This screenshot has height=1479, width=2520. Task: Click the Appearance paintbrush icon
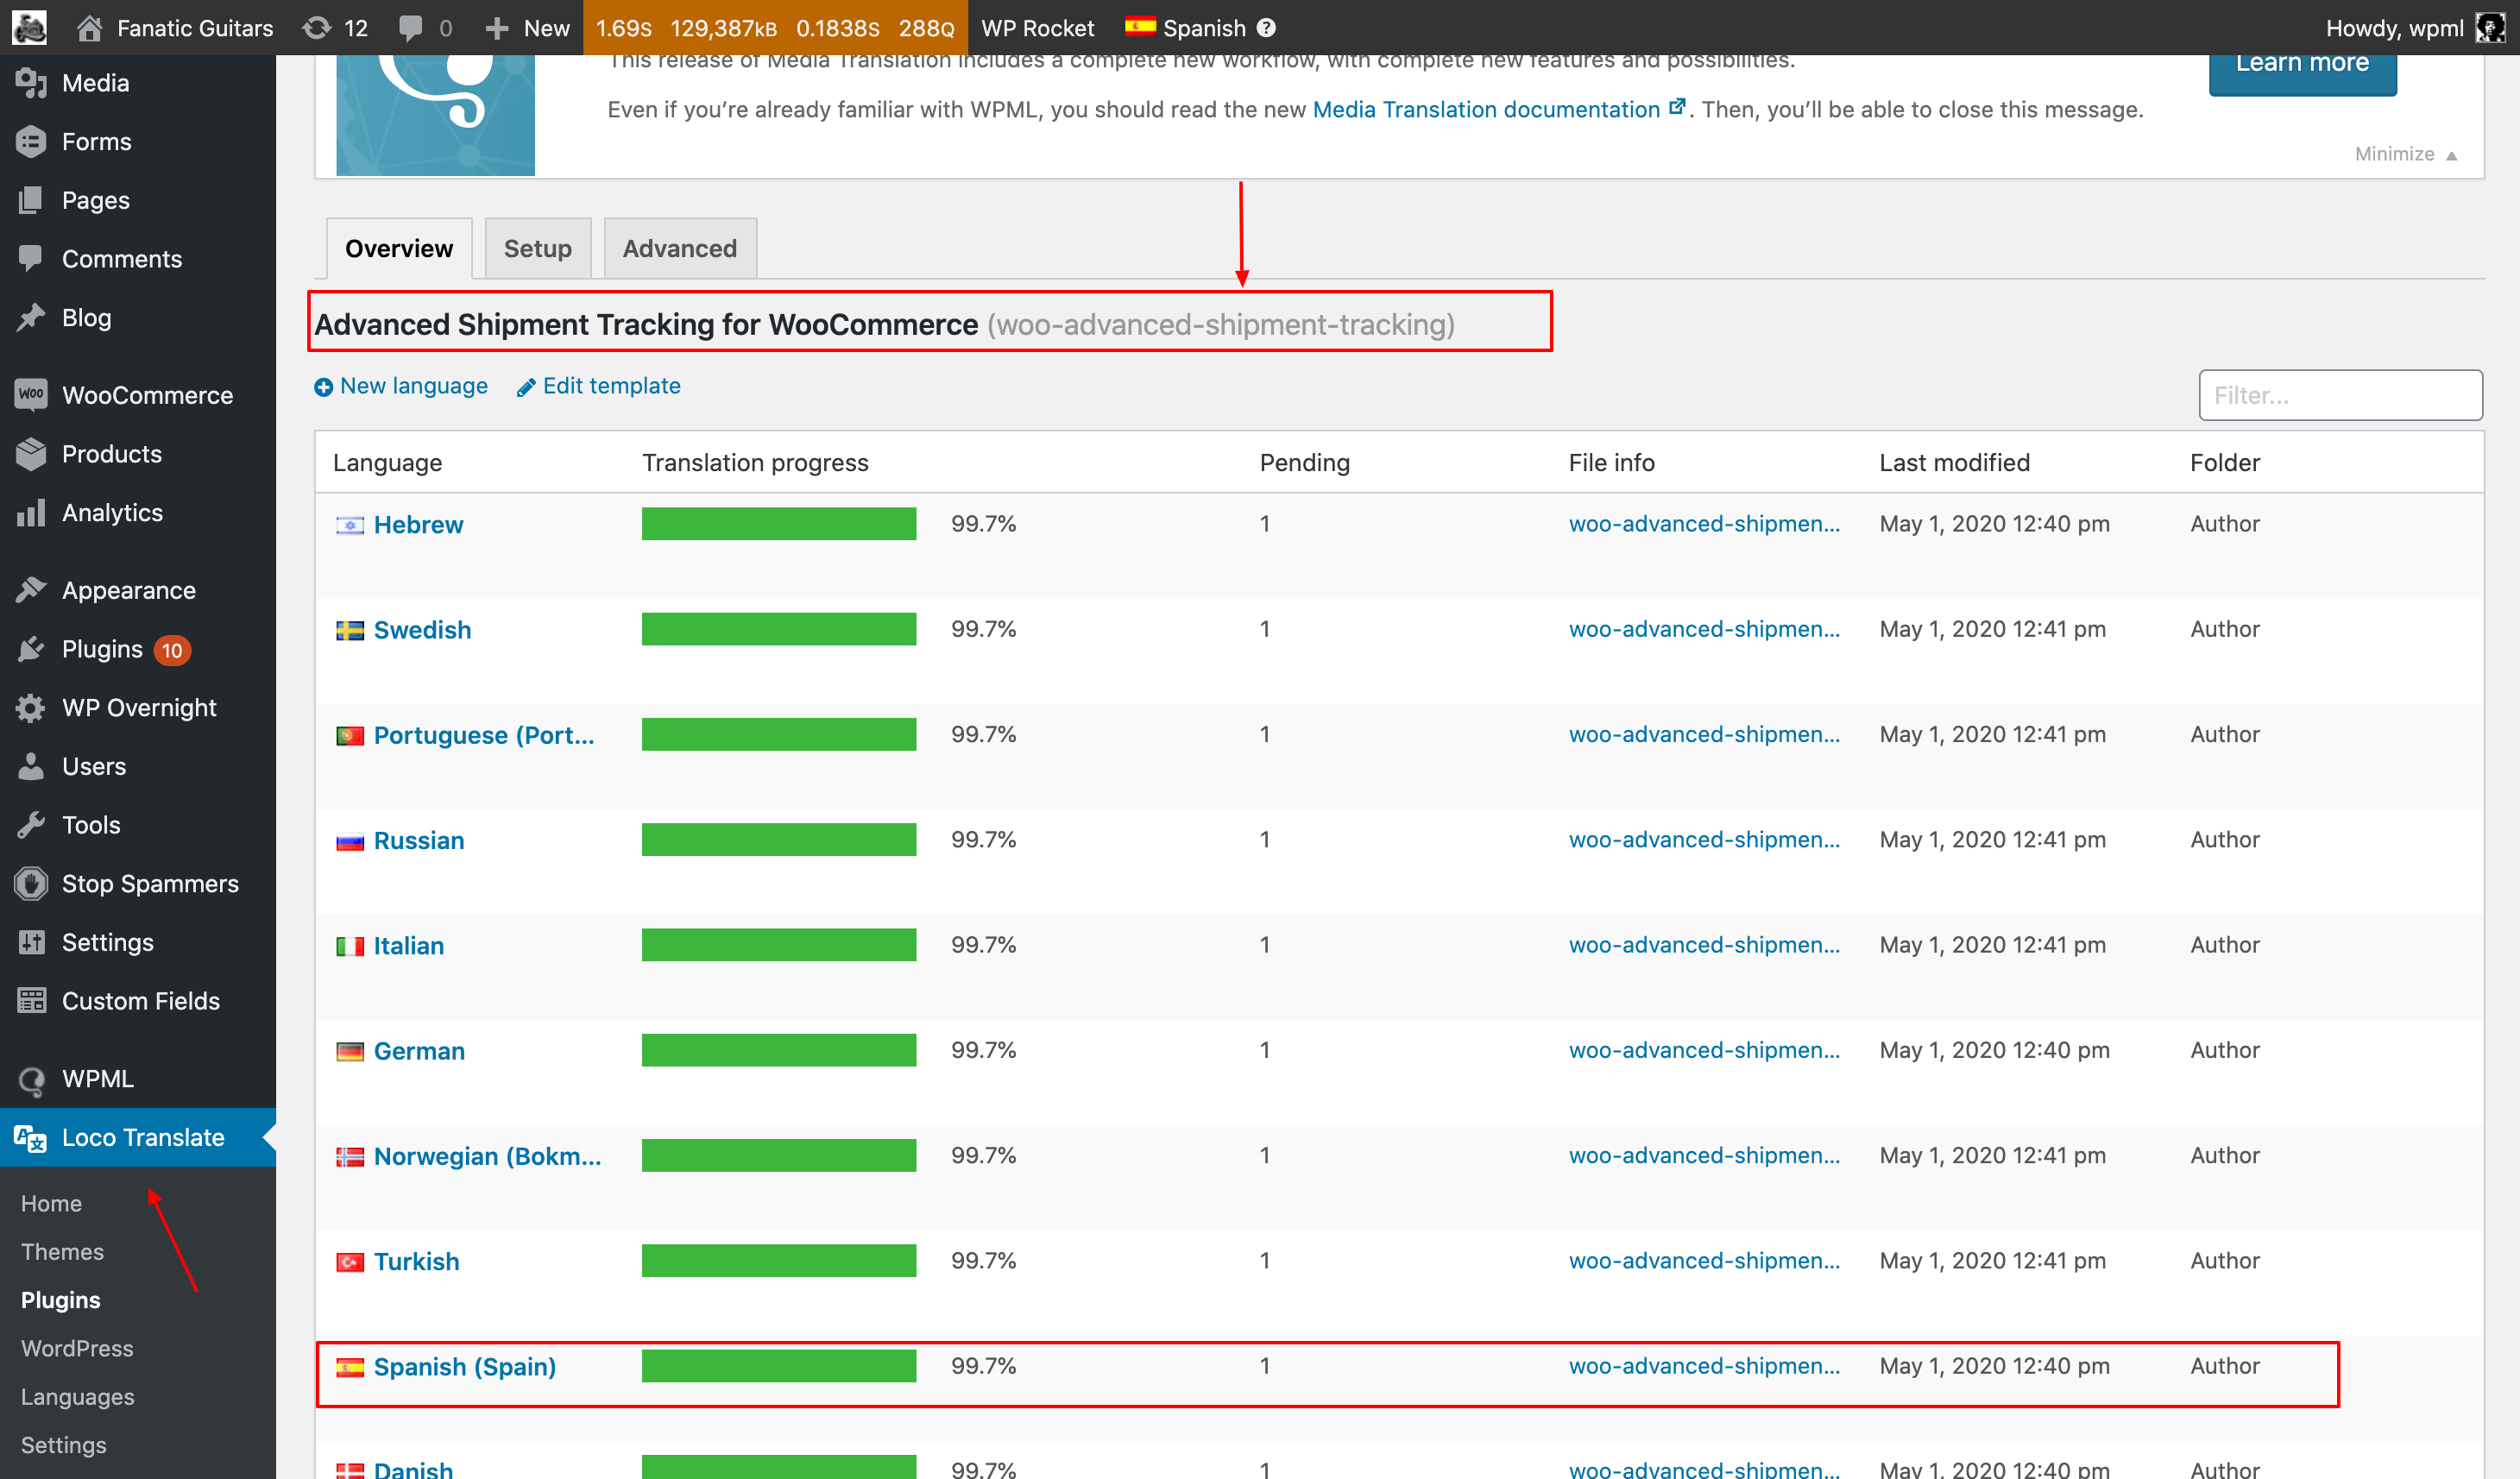[31, 590]
